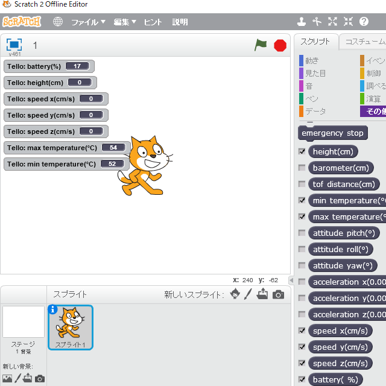Viewport: 386px width, 386px height.
Task: Uncheck the battery(%) monitor checkbox
Action: [302, 379]
